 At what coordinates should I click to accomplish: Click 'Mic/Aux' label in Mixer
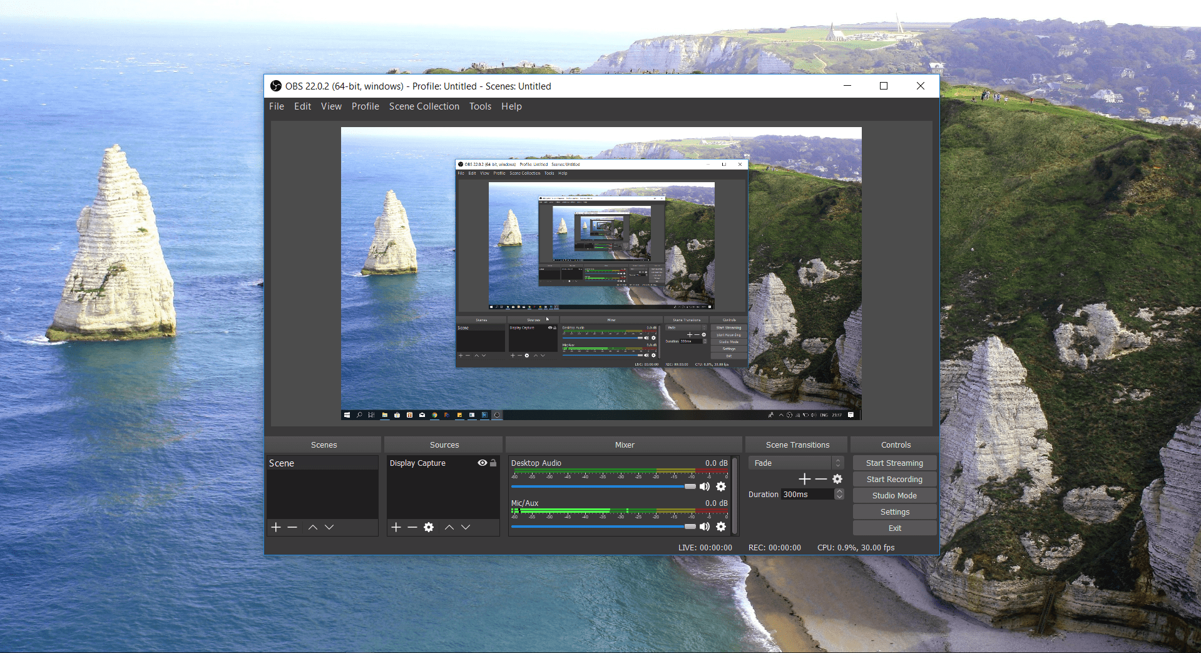(524, 503)
